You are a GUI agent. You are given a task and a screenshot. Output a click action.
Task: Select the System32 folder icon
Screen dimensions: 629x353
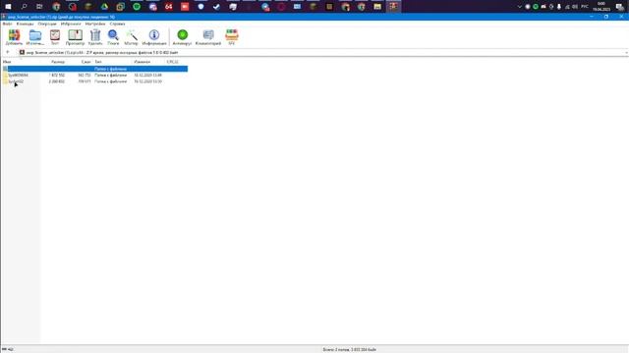click(5, 81)
